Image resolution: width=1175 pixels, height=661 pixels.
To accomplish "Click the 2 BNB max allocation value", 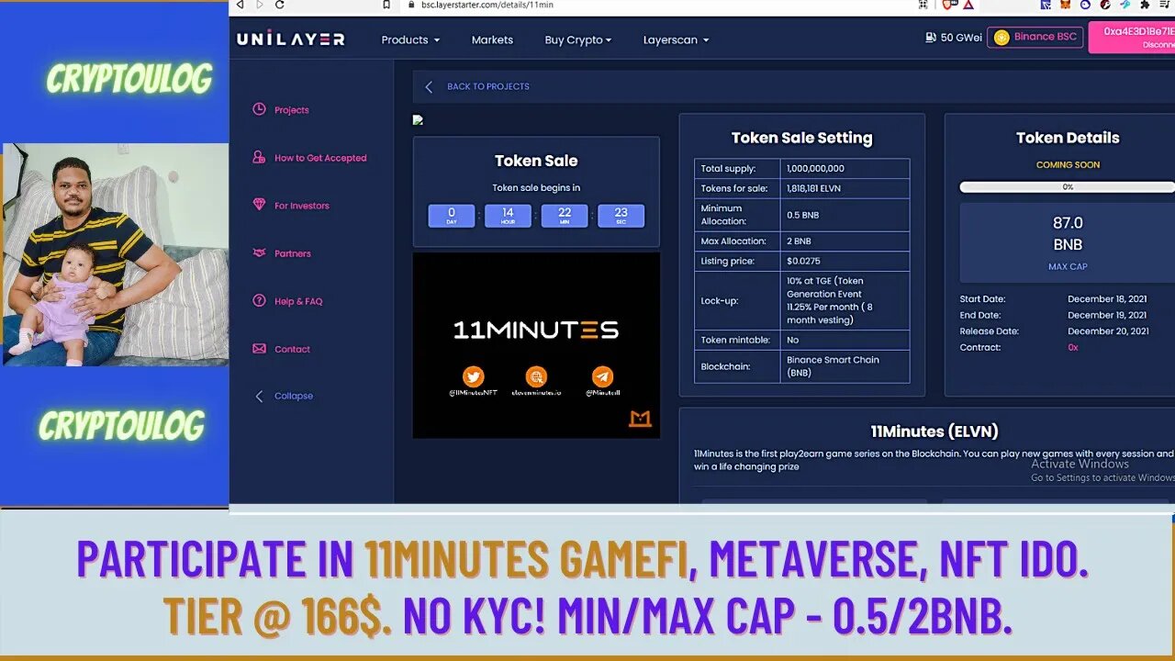I will coord(800,241).
